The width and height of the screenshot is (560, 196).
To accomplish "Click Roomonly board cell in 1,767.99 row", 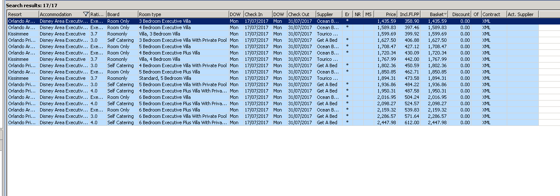I will (x=122, y=59).
